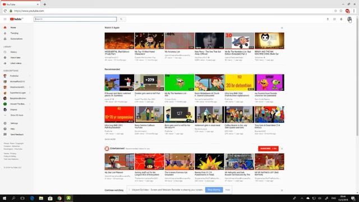Click the 'My Accuracy List' video title
Image resolution: width=359 pixels, height=202 pixels.
(172, 52)
